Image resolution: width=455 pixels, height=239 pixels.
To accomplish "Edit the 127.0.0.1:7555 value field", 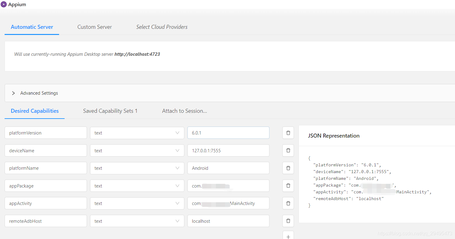I will pyautogui.click(x=228, y=150).
